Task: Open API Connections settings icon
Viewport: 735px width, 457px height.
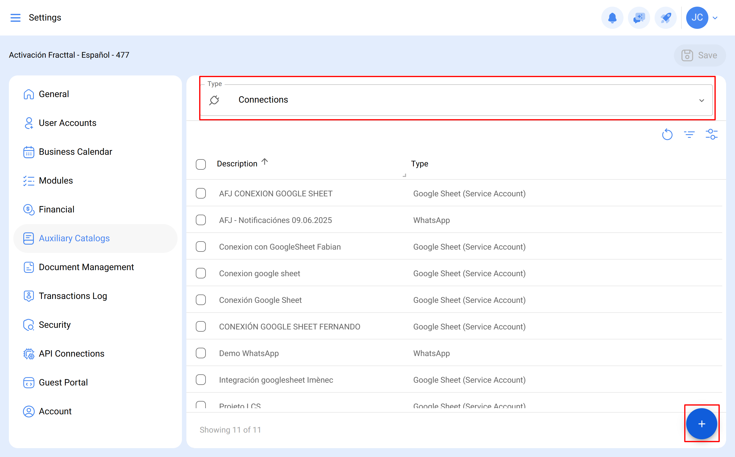Action: click(28, 354)
